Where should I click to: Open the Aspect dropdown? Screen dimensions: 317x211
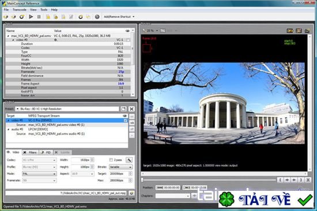(82, 174)
